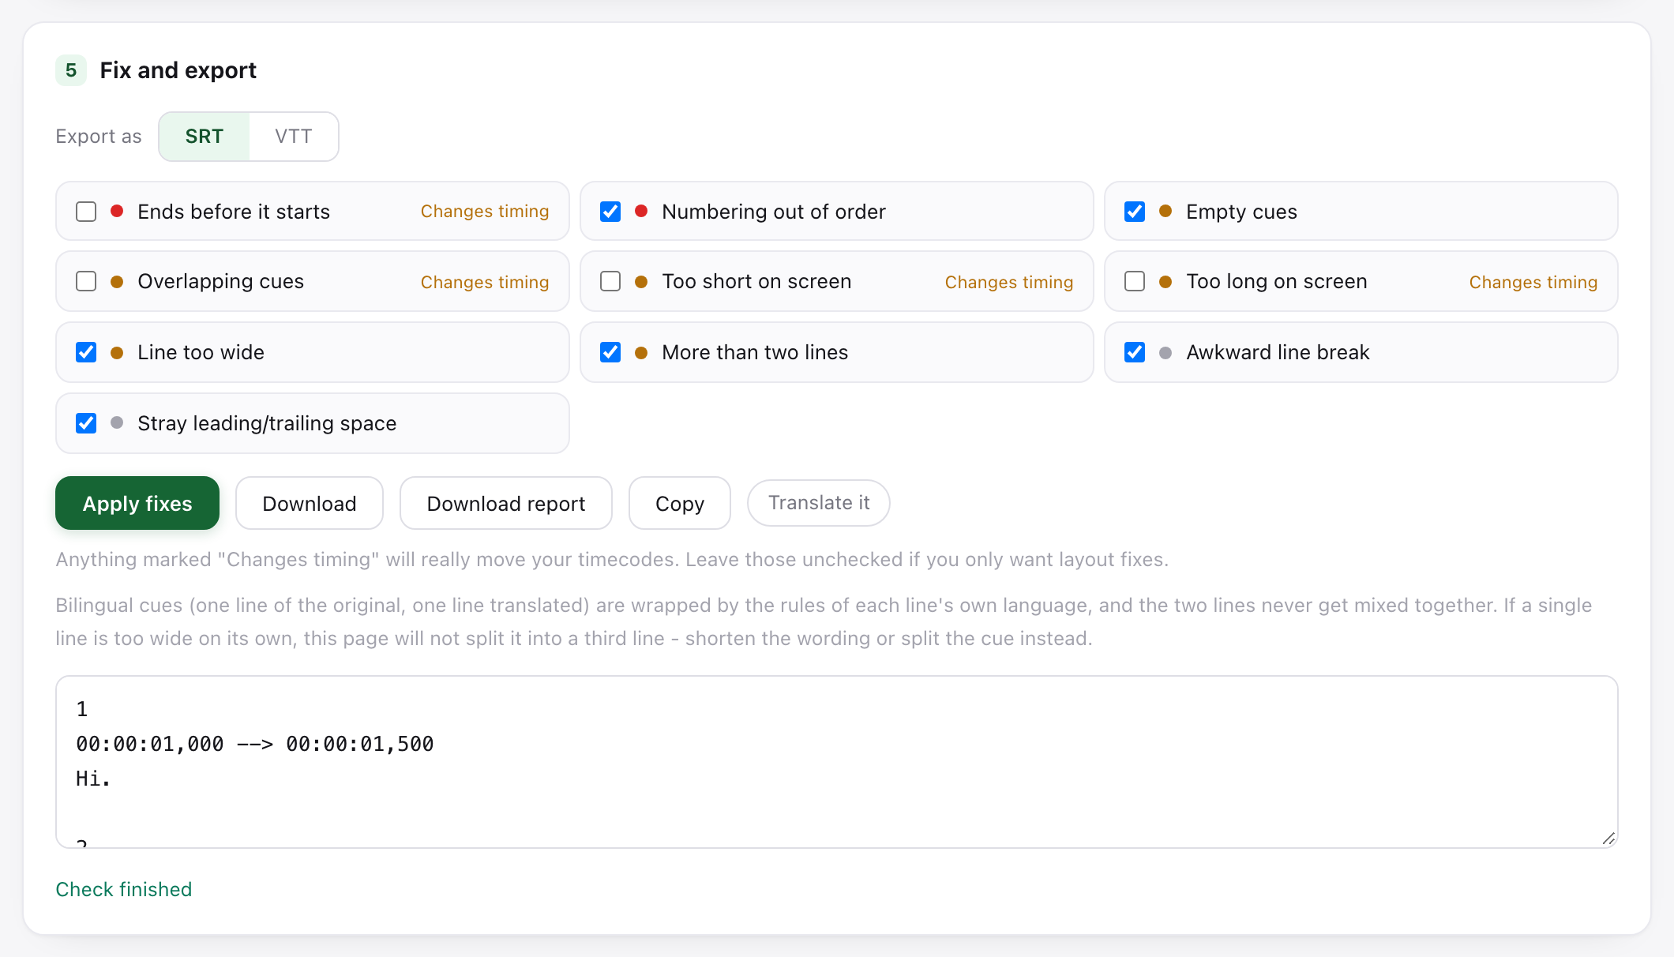Check the Ends before it starts checkbox
Screen dimensions: 1674x957
tap(86, 212)
